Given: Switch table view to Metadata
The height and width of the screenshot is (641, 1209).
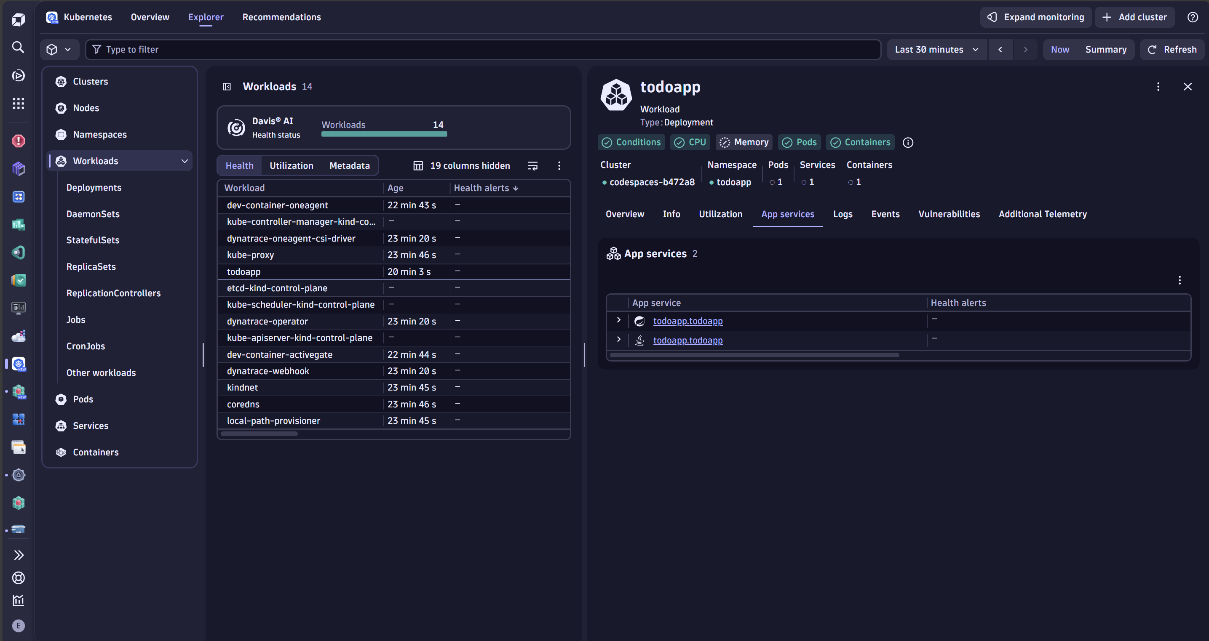Looking at the screenshot, I should point(349,165).
